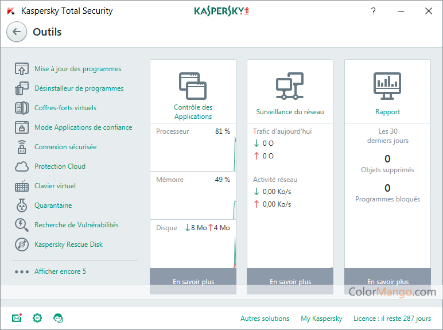
Task: Click the Processeur 81 % usage graph
Action: point(193,147)
